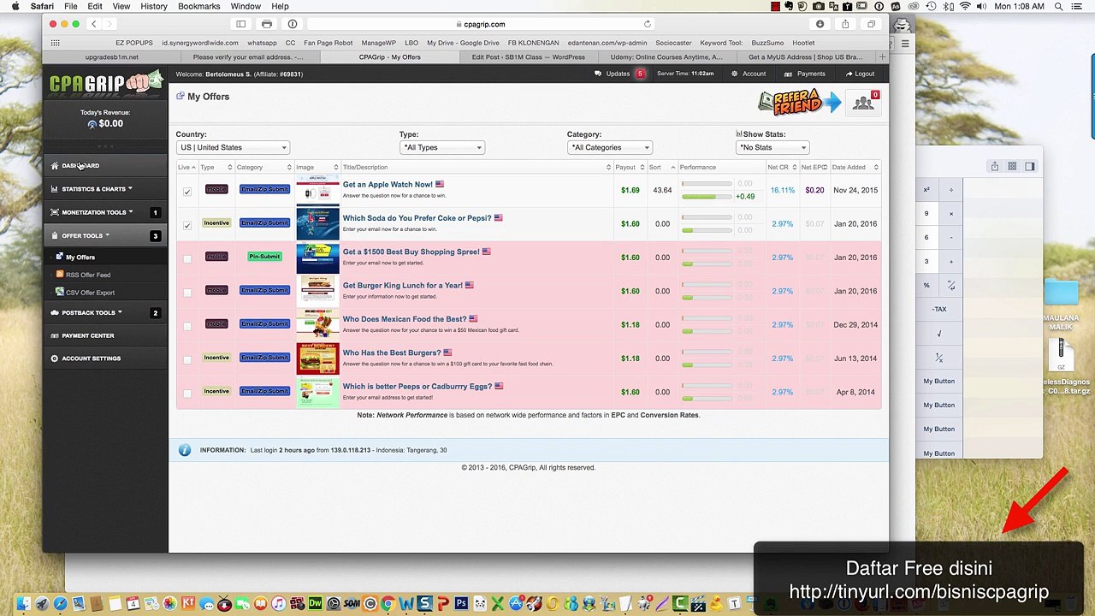Image resolution: width=1095 pixels, height=616 pixels.
Task: Open the Show Stats dropdown
Action: [x=772, y=147]
